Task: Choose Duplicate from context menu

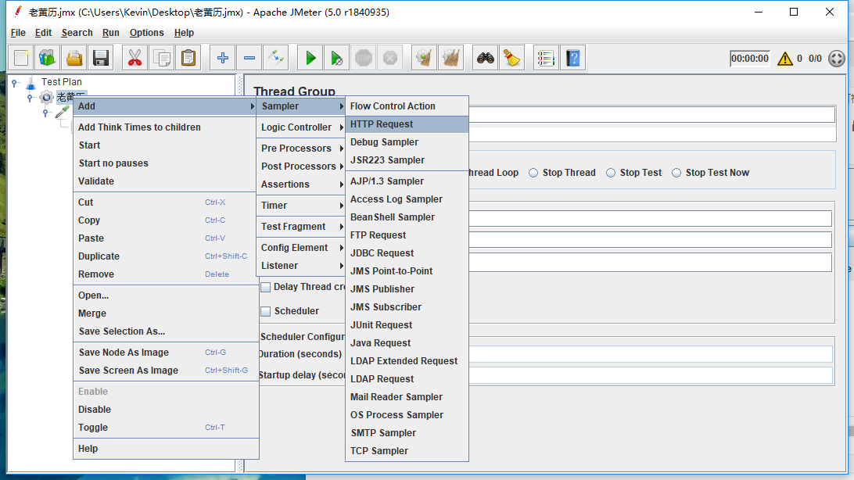Action: click(x=164, y=256)
